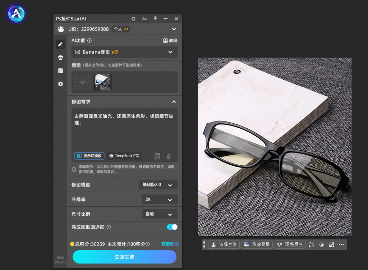Click the estimated points info icon
This screenshot has width=368, height=270.
[148, 244]
